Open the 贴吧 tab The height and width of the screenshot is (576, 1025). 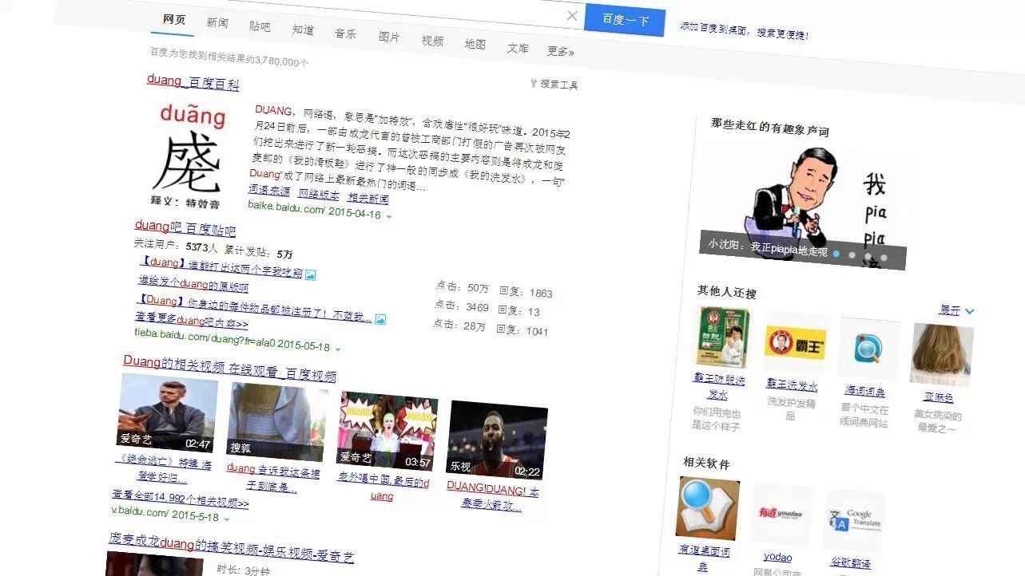point(260,26)
